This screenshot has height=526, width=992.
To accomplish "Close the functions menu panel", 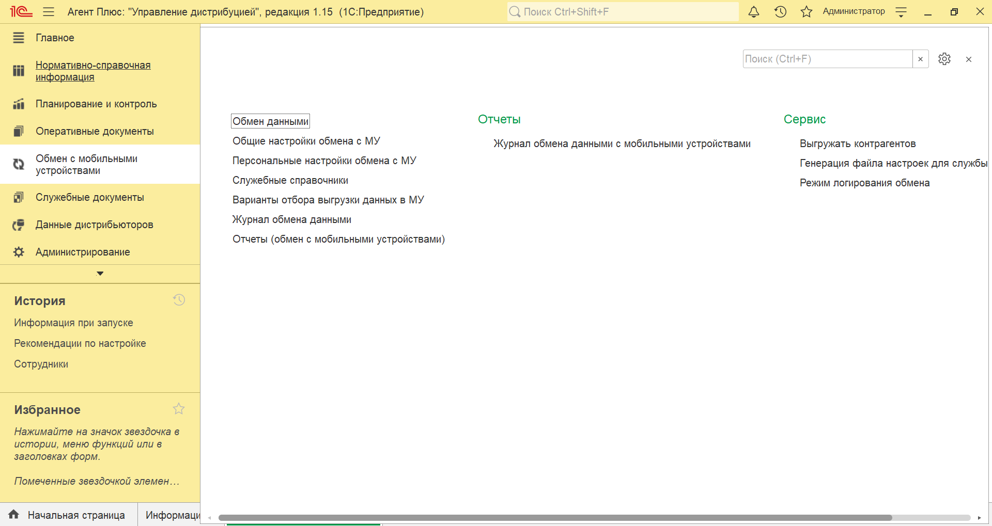I will (968, 59).
